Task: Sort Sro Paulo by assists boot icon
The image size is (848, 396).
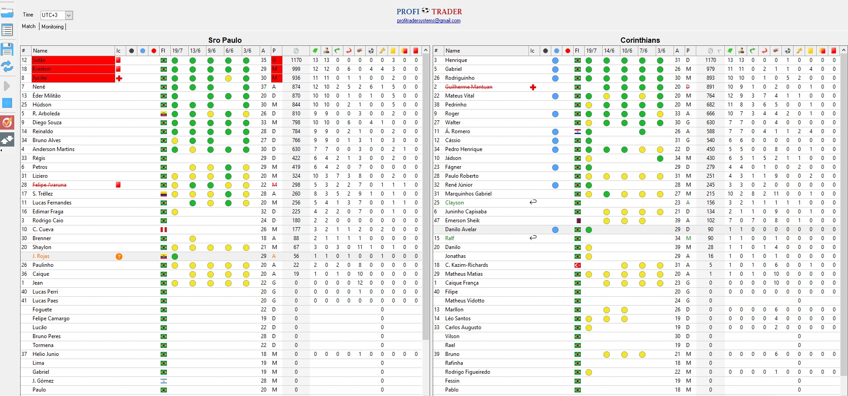Action: click(382, 51)
